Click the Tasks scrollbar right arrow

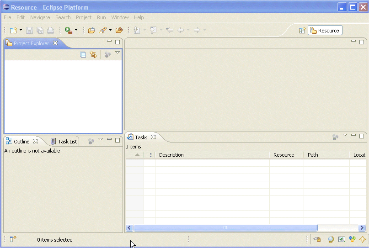pyautogui.click(x=362, y=228)
